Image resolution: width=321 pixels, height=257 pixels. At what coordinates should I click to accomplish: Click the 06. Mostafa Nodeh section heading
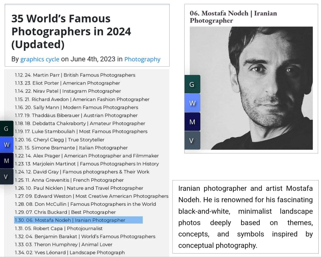233,17
